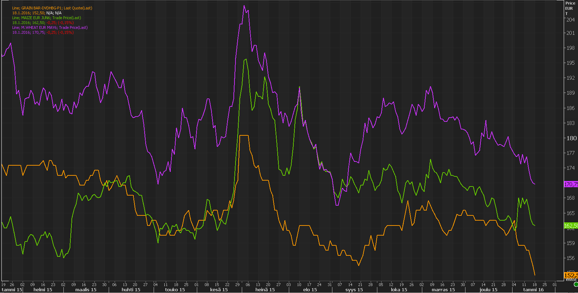
Task: Click the '29' date tick label
Action: coord(237,285)
